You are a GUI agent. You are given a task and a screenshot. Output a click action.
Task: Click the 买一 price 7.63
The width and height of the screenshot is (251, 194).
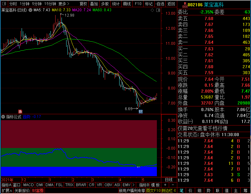[x=209, y=49]
